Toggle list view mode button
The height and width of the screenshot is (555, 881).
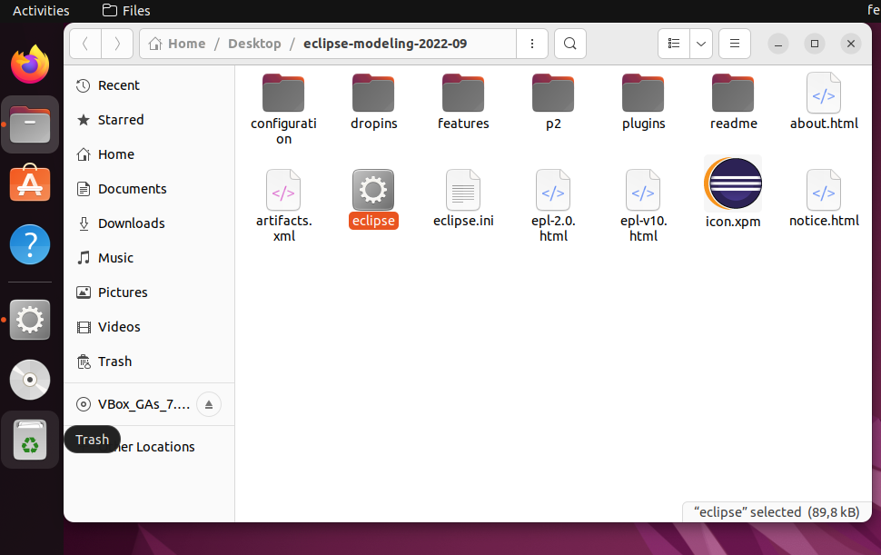point(673,44)
